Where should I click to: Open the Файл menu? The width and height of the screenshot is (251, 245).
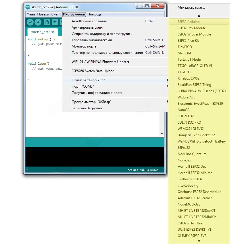31,14
